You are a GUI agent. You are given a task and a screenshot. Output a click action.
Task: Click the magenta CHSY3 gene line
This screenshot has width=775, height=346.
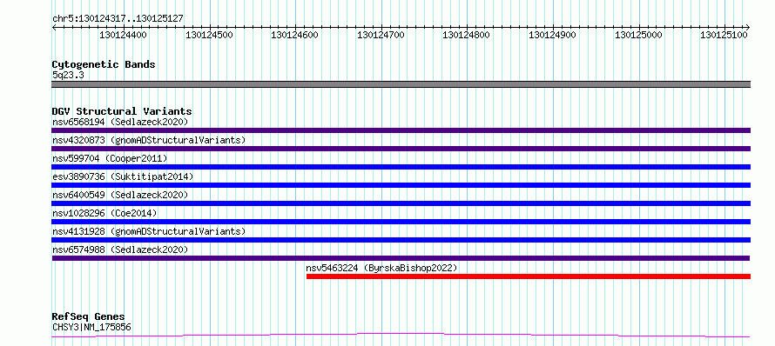point(401,336)
